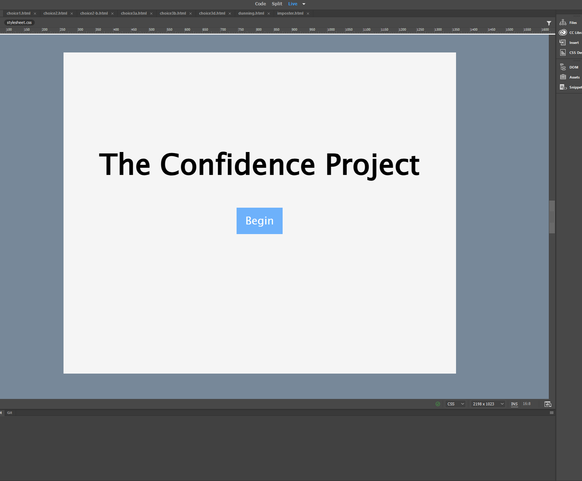This screenshot has height=481, width=582.
Task: Click the 1000 mark on the ruler
Action: (x=331, y=30)
